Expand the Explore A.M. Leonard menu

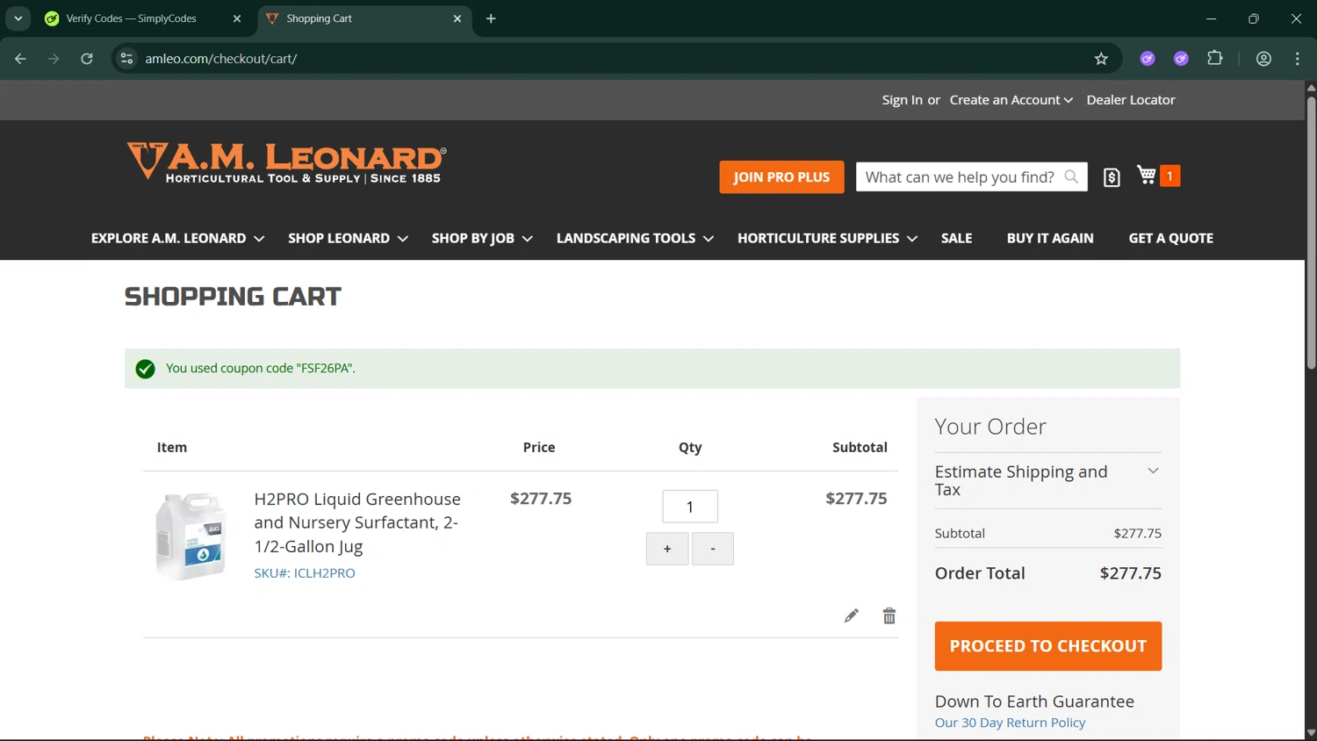click(177, 238)
